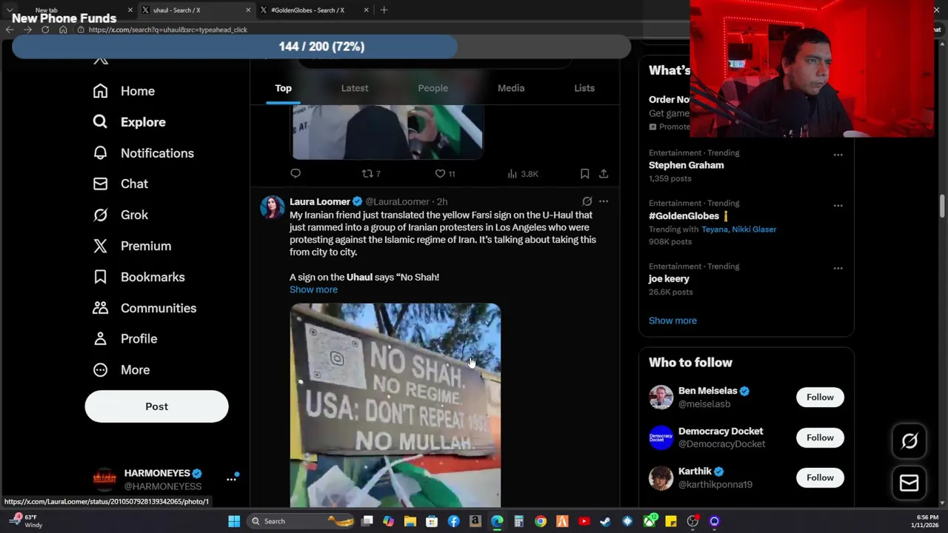
Task: Open the Stephen Graham trending topic
Action: [x=686, y=165]
